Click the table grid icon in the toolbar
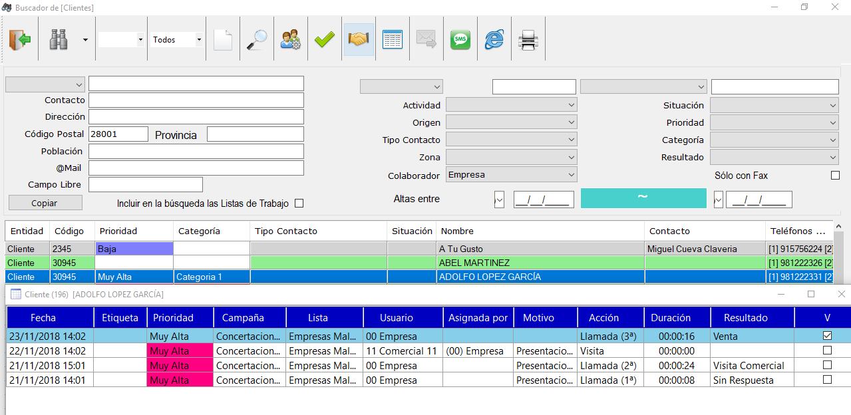Viewport: 851px width, 415px height. (x=393, y=40)
